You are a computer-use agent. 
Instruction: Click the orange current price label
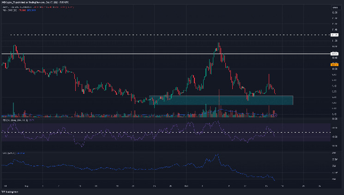point(335,65)
